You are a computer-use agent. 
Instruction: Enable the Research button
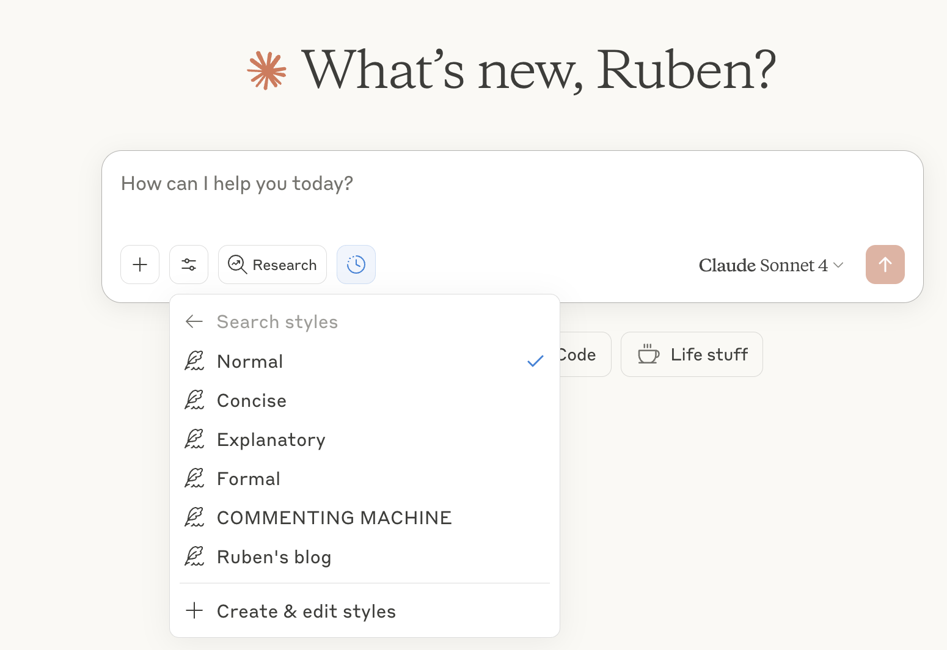pyautogui.click(x=272, y=265)
